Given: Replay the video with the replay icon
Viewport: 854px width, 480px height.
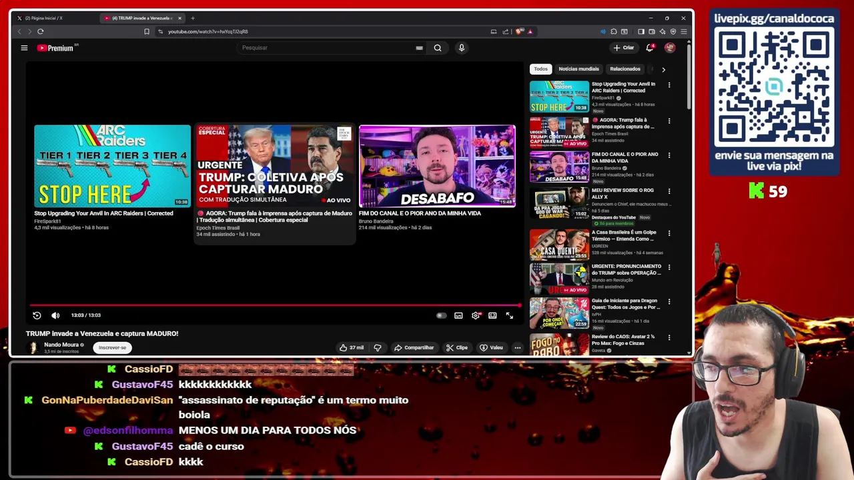Looking at the screenshot, I should pyautogui.click(x=37, y=315).
